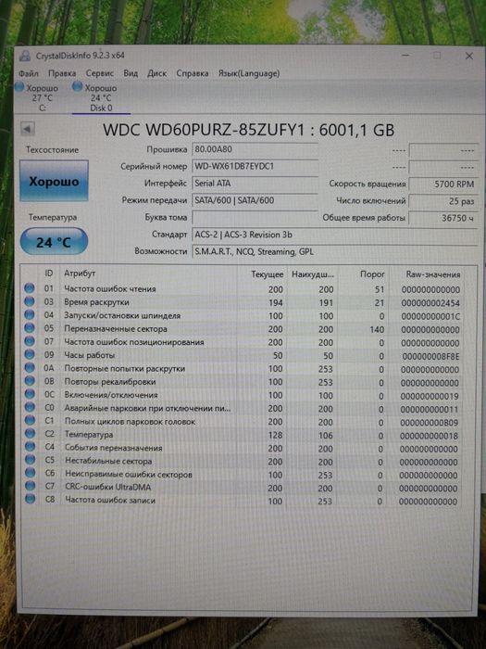Click the Прошивка field 80.00A80
Viewport: 486px width, 649px height.
255,149
